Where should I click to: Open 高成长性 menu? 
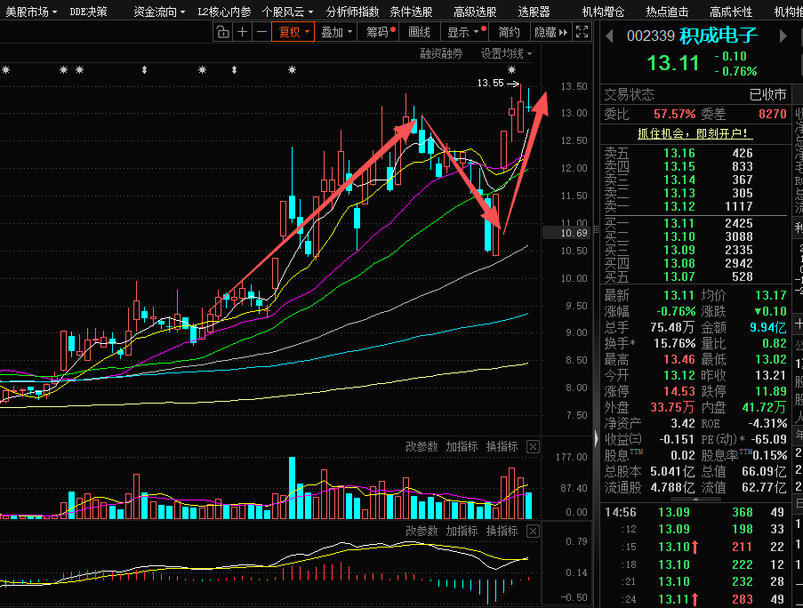pyautogui.click(x=731, y=12)
